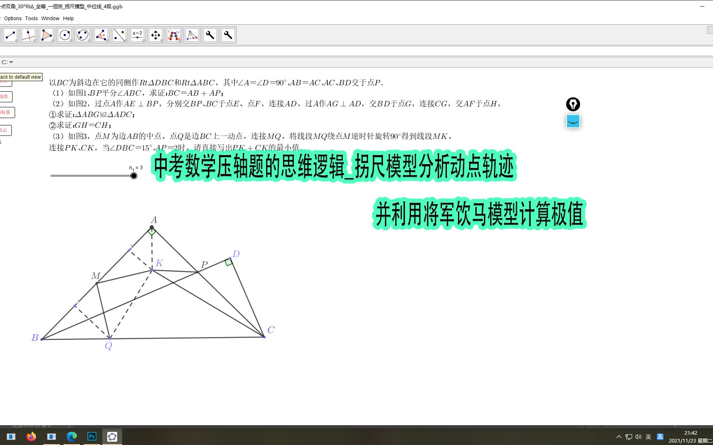
Task: Select the Reflect Object transformation tool
Action: pos(173,35)
